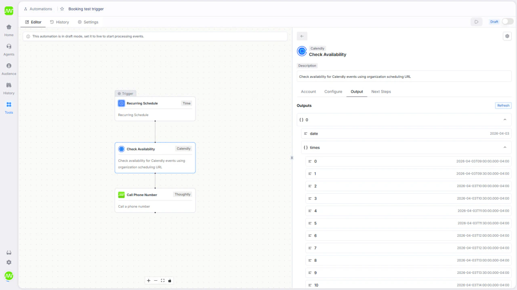The height and width of the screenshot is (290, 517).
Task: Collapse the times array in Outputs
Action: tap(505, 147)
